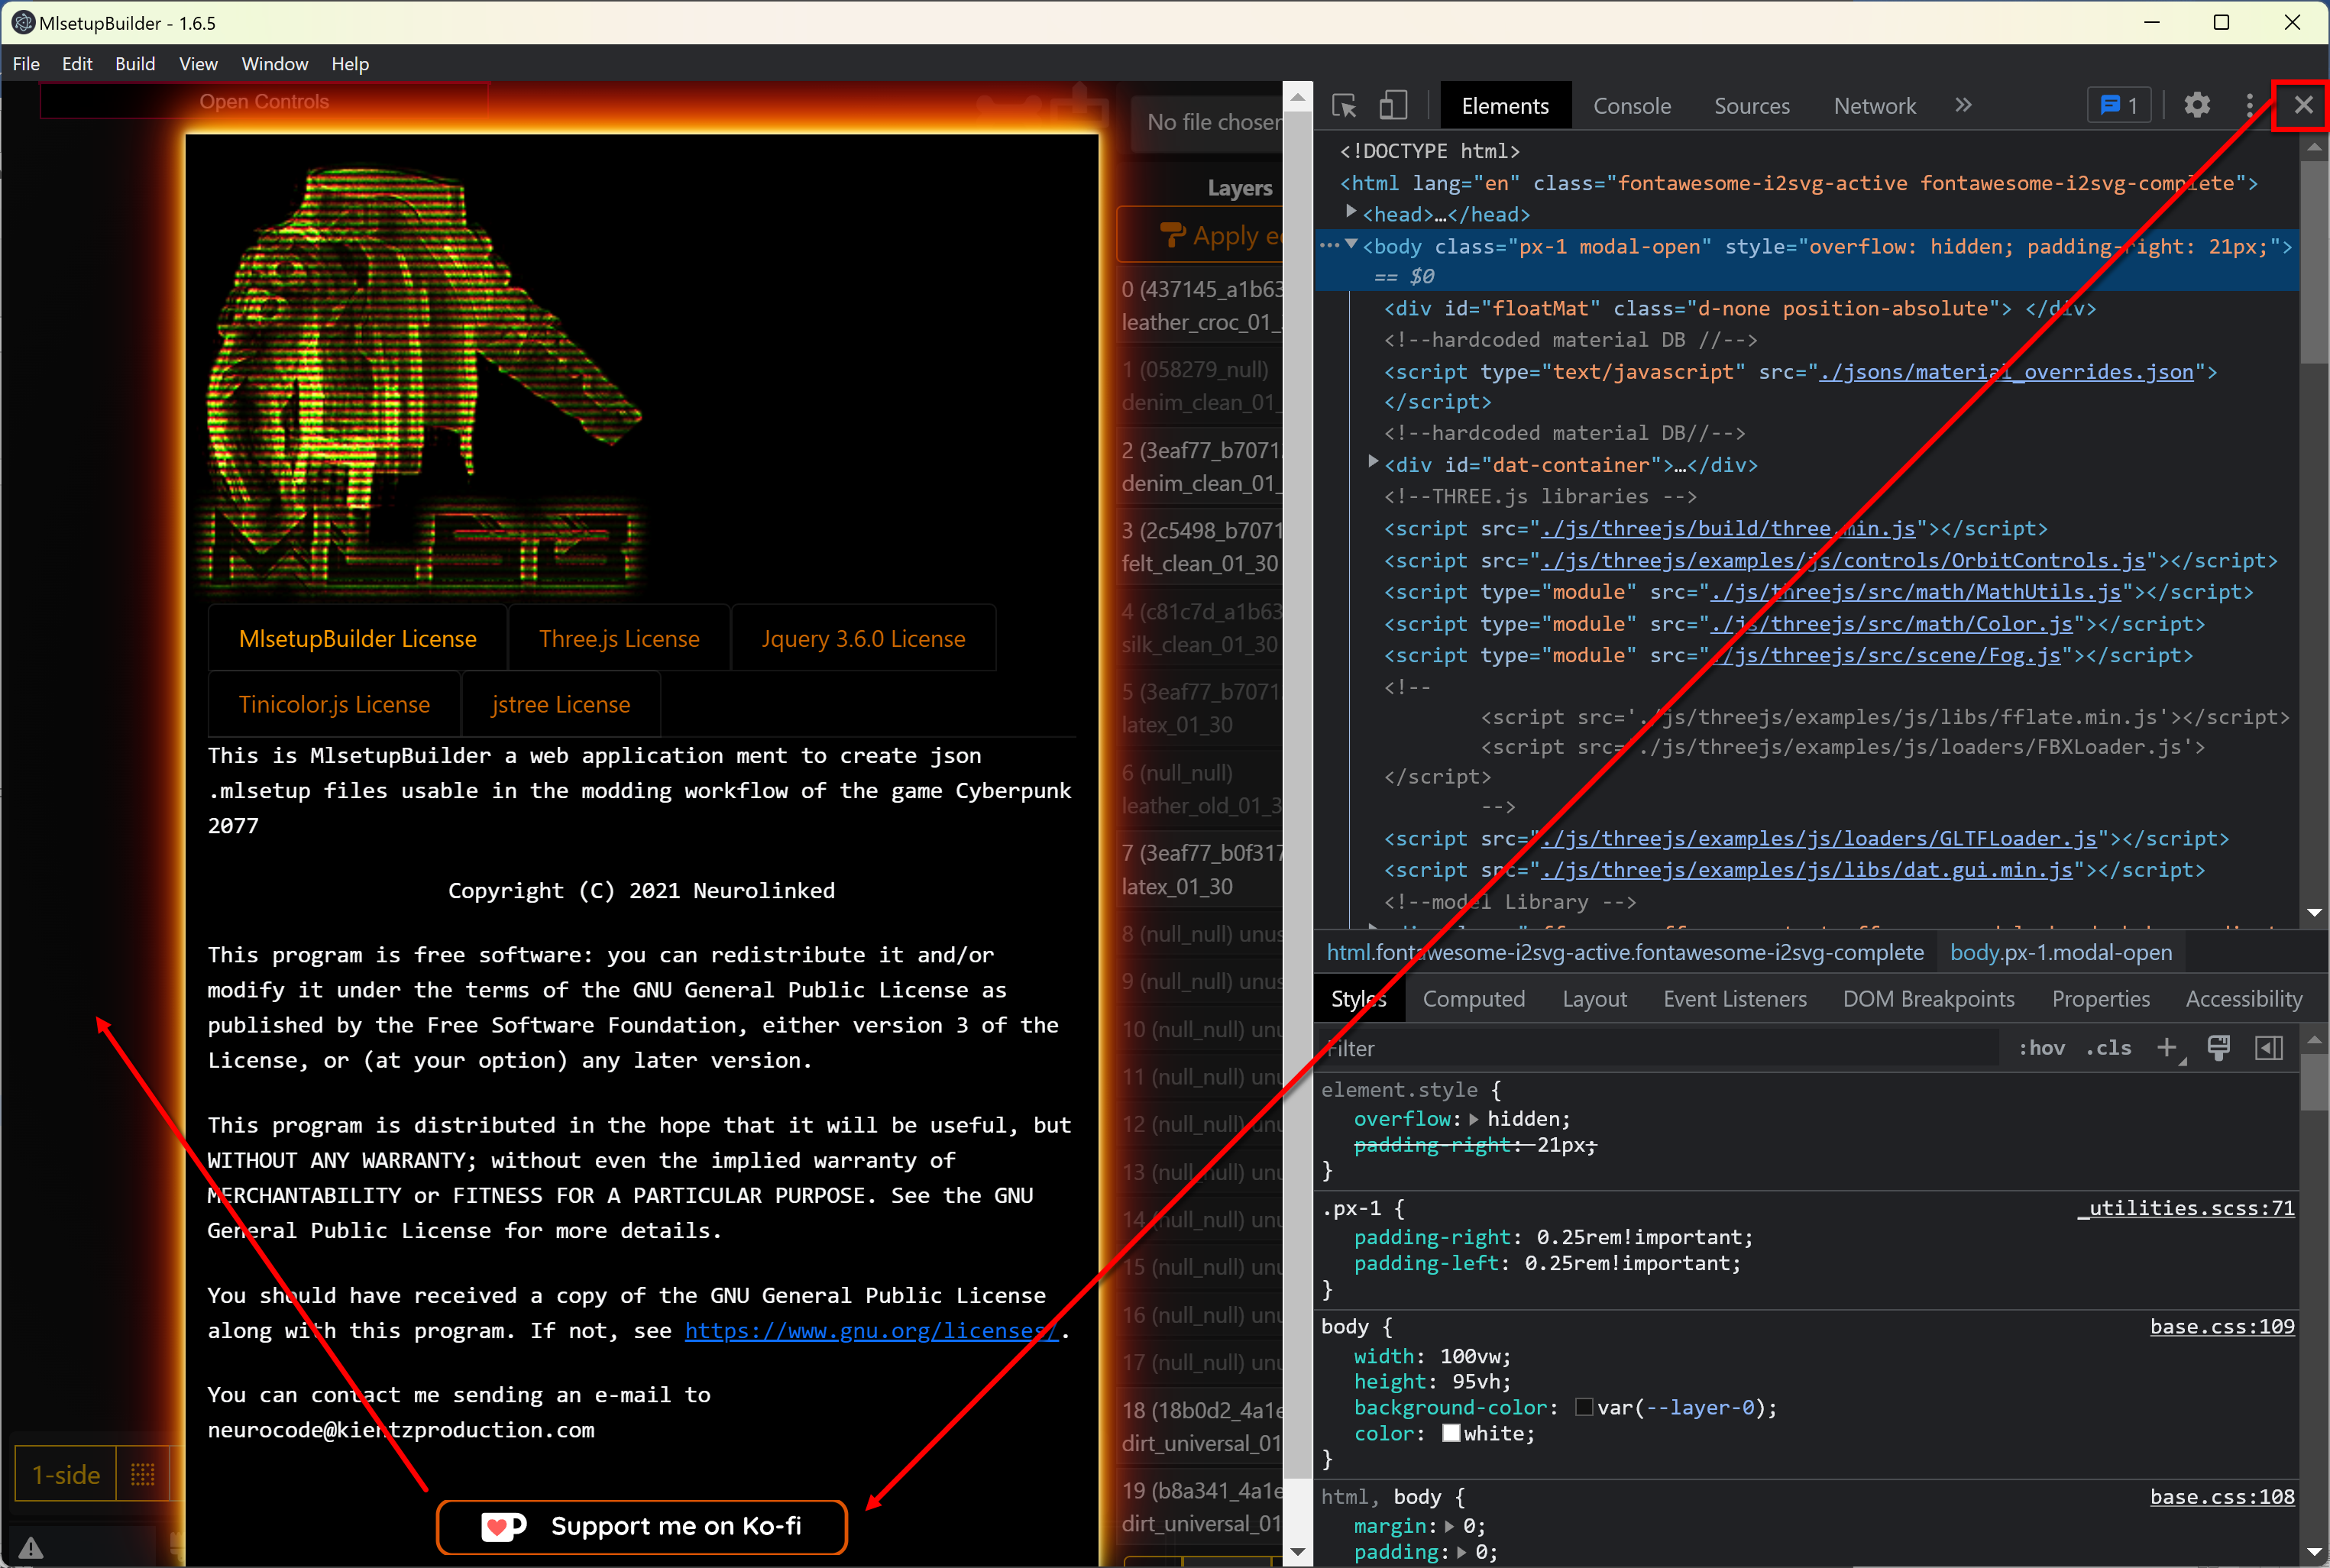
Task: Add a new style rule plus icon
Action: coord(2167,1047)
